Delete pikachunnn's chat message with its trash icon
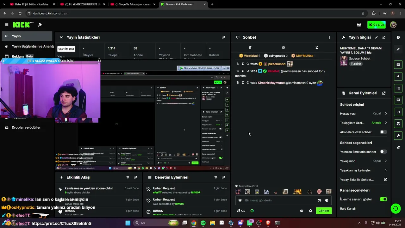 point(238,64)
